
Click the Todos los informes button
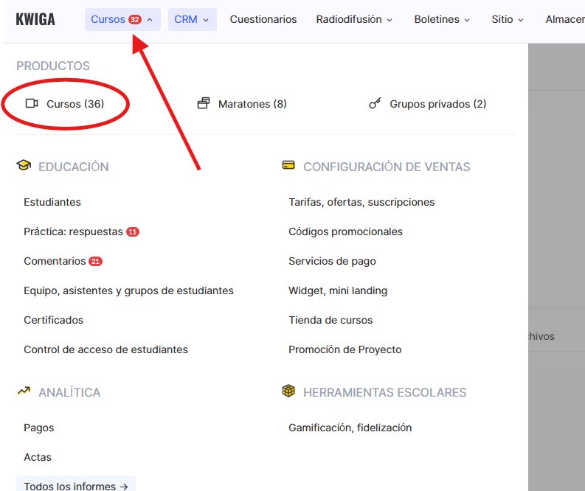[x=76, y=486]
